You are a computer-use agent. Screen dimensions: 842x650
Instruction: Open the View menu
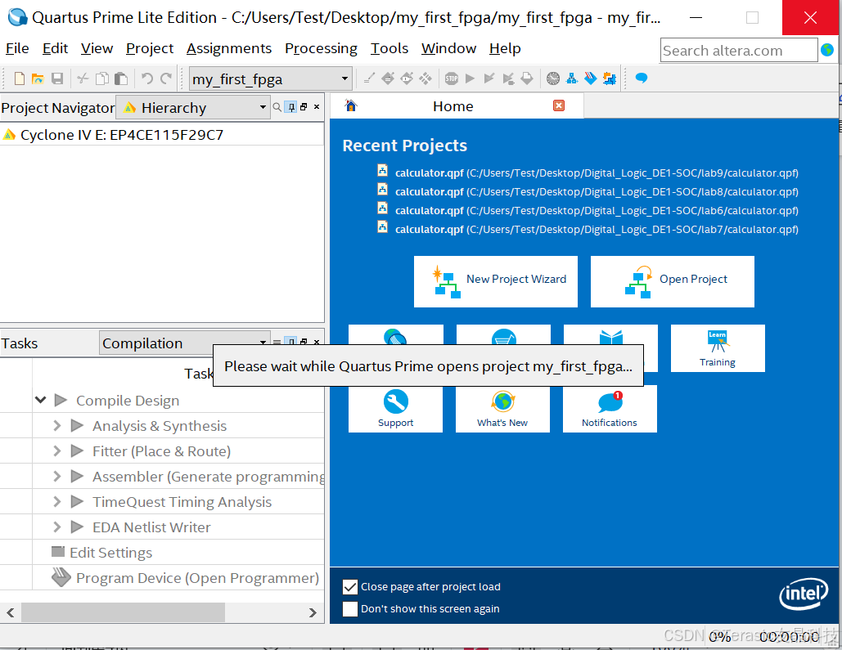(x=97, y=48)
